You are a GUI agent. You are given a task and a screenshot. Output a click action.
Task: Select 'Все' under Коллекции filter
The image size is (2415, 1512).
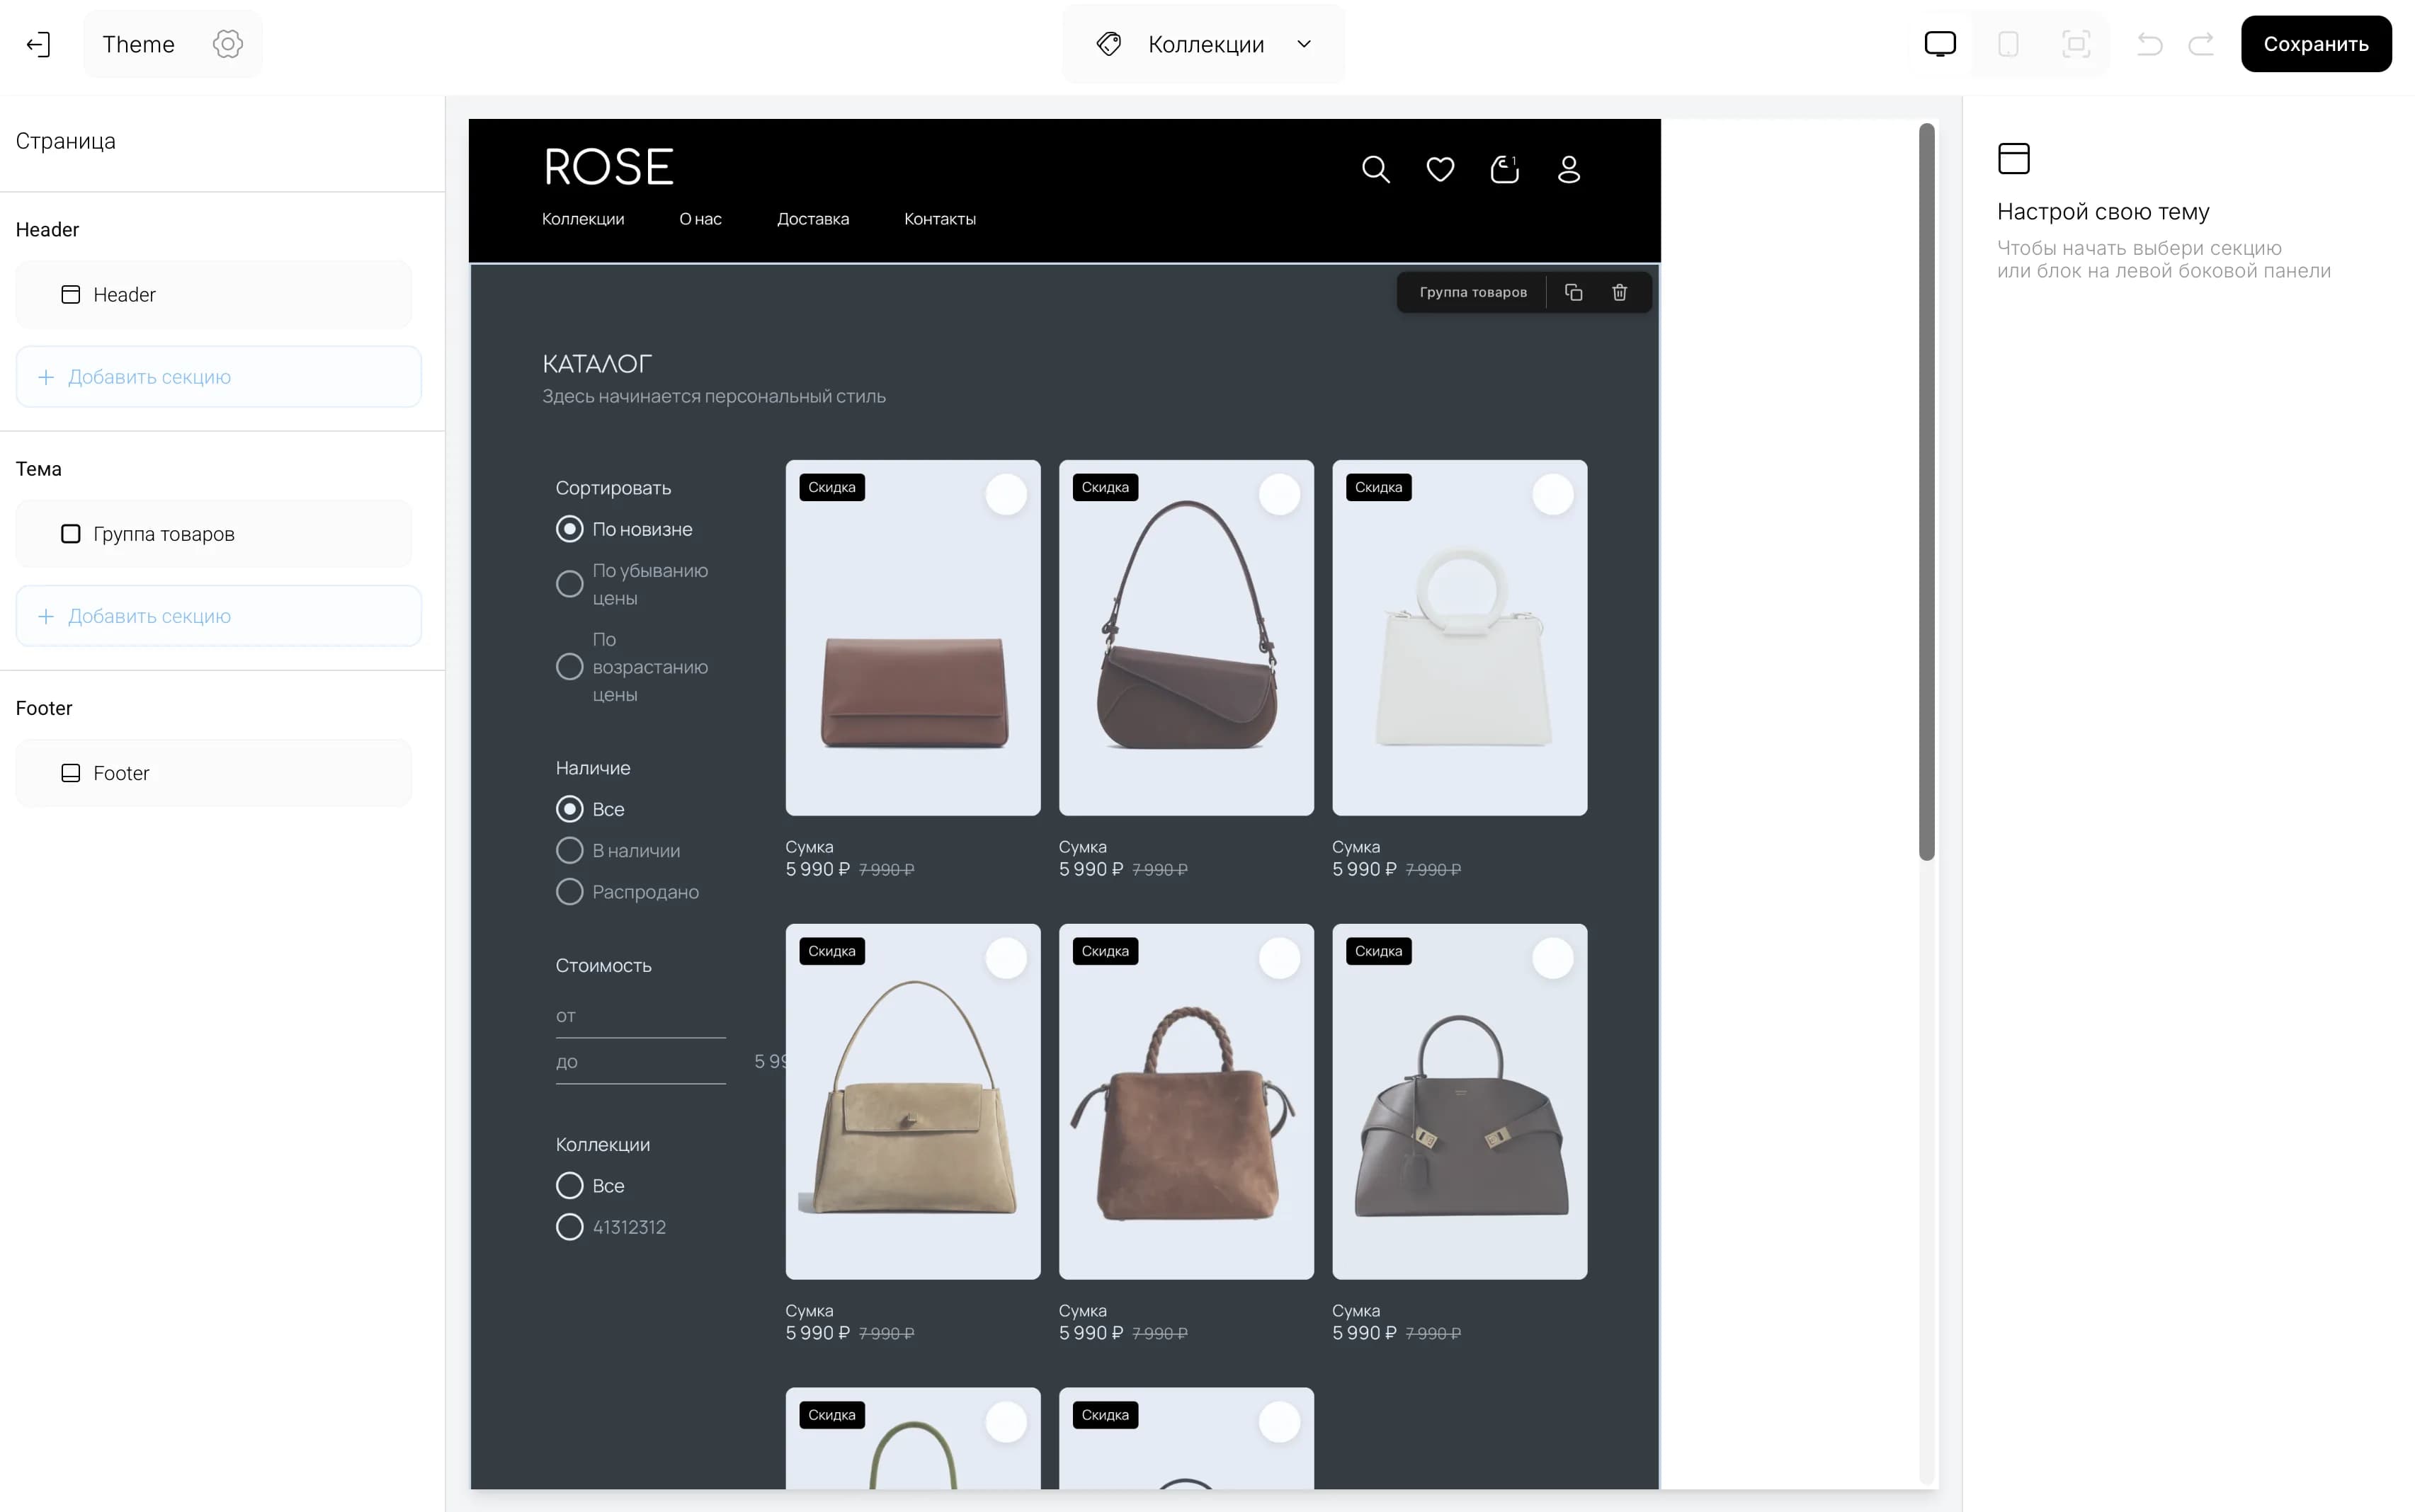click(569, 1186)
